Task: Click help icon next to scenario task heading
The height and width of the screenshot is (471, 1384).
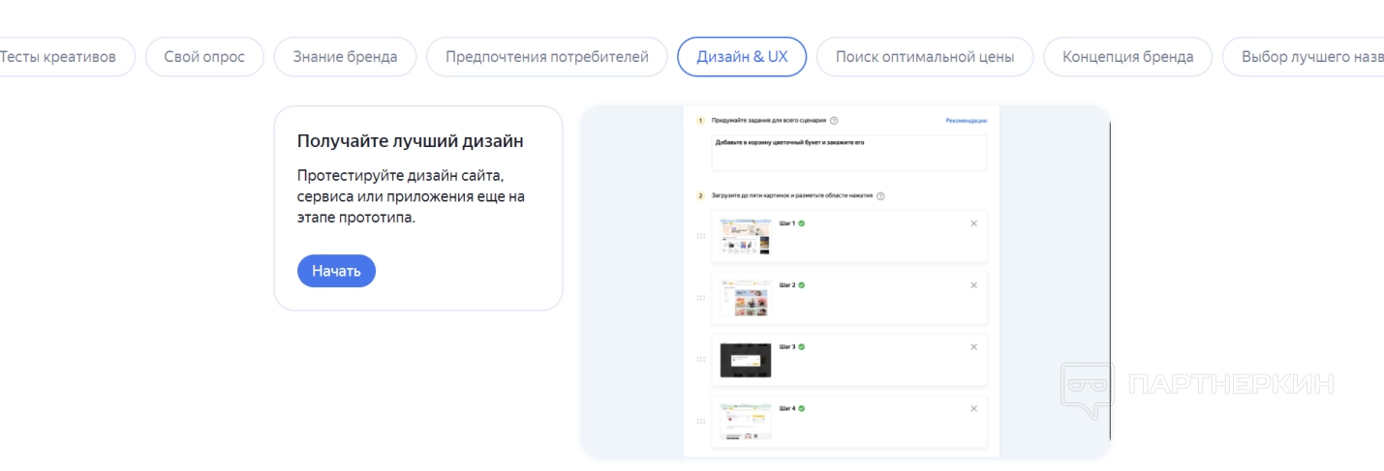Action: point(834,121)
